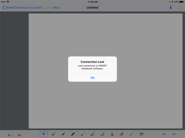Tap the Wi-Fi status icon
This screenshot has width=185, height=138.
pyautogui.click(x=8, y=2)
